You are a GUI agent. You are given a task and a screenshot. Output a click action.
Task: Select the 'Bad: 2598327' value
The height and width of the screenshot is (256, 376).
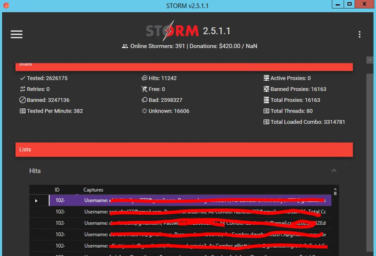166,100
